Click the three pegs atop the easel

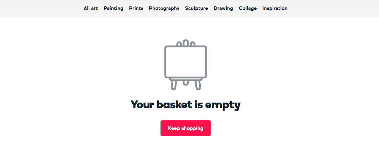tap(186, 43)
